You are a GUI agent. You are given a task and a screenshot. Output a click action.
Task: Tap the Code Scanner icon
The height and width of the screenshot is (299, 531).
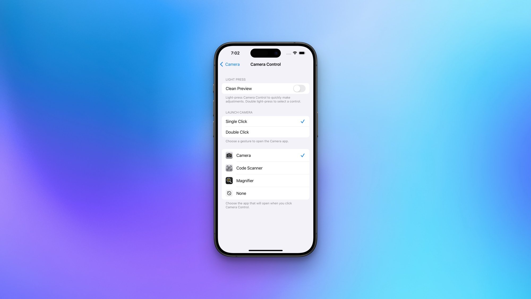pyautogui.click(x=229, y=168)
